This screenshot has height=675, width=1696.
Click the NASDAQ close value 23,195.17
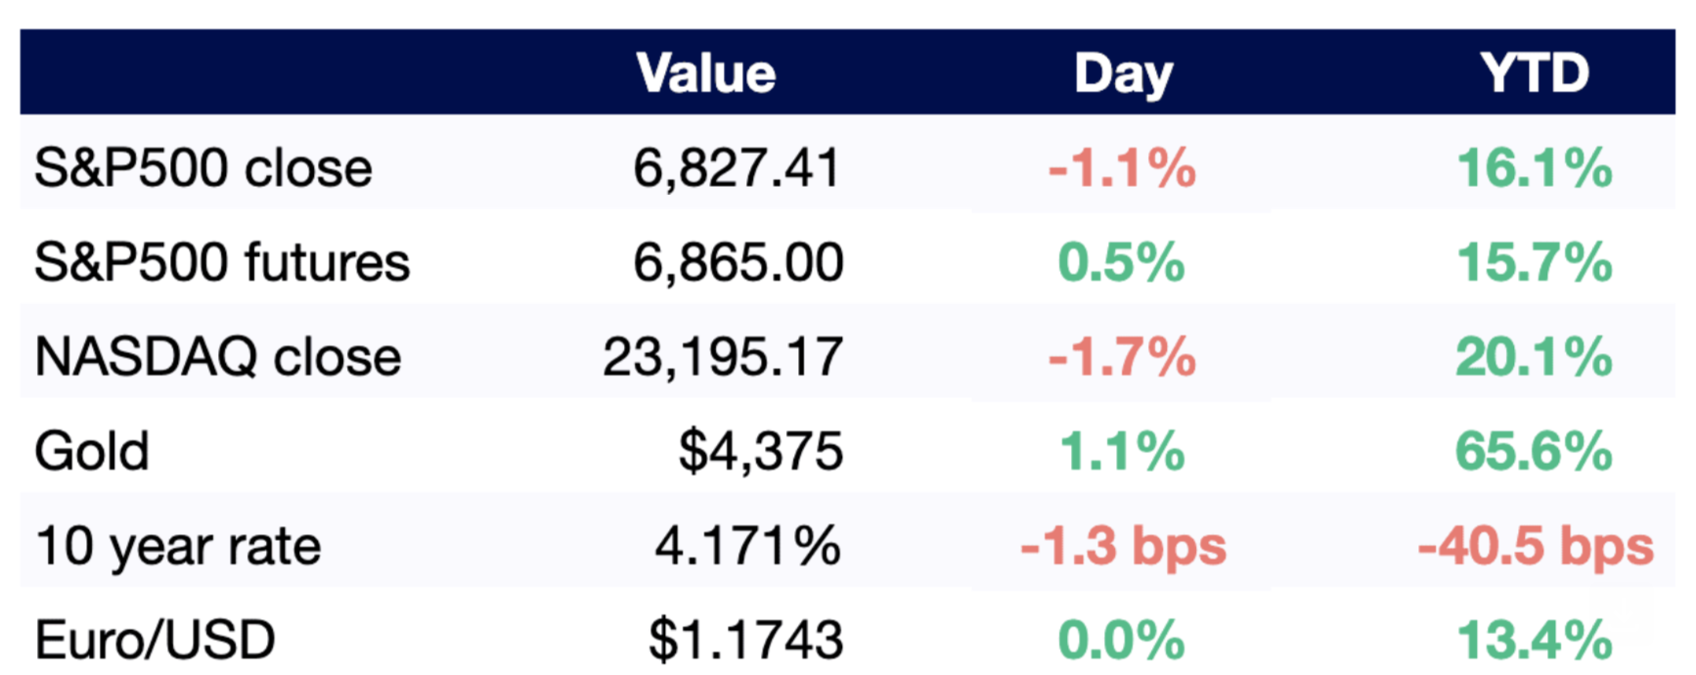point(722,357)
